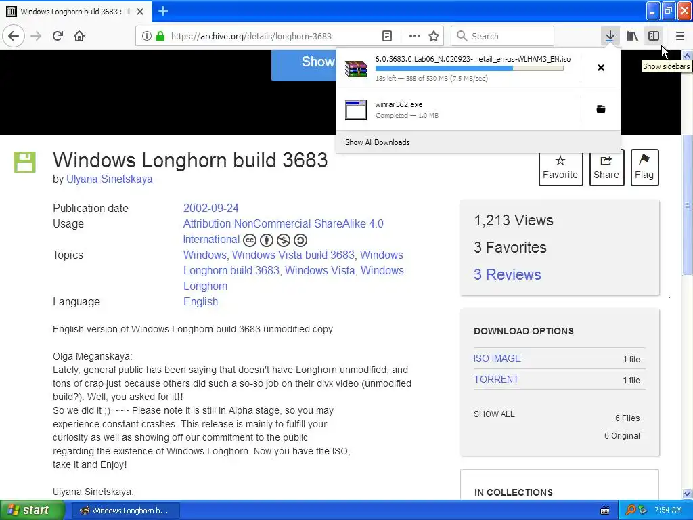Screen dimensions: 693x520
Task: Click the page scrollbar down arrow
Action: 688,494
